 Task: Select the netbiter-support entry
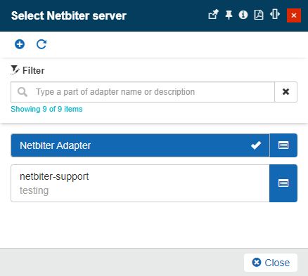click(140, 183)
